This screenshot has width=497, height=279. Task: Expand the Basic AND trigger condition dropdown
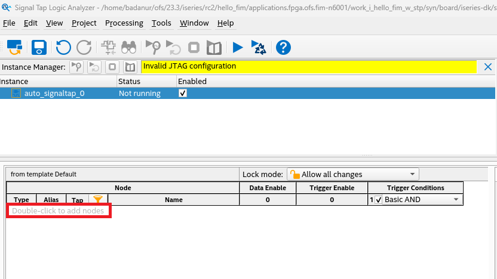[456, 200]
